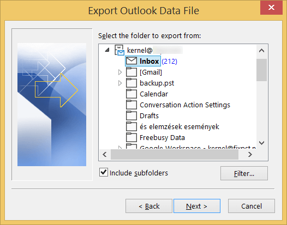
Task: Click the Calendar folder icon
Action: click(131, 94)
